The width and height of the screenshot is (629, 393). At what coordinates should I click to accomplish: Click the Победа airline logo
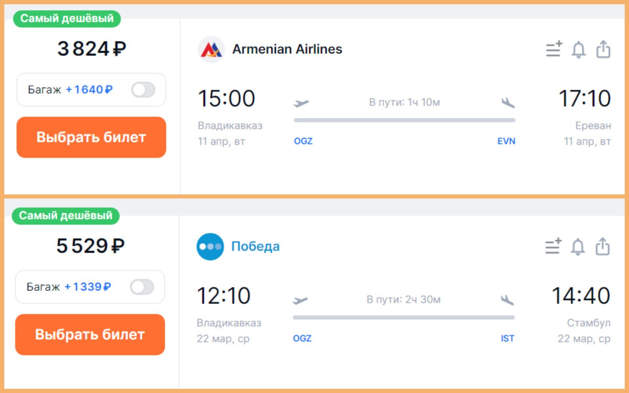click(210, 247)
